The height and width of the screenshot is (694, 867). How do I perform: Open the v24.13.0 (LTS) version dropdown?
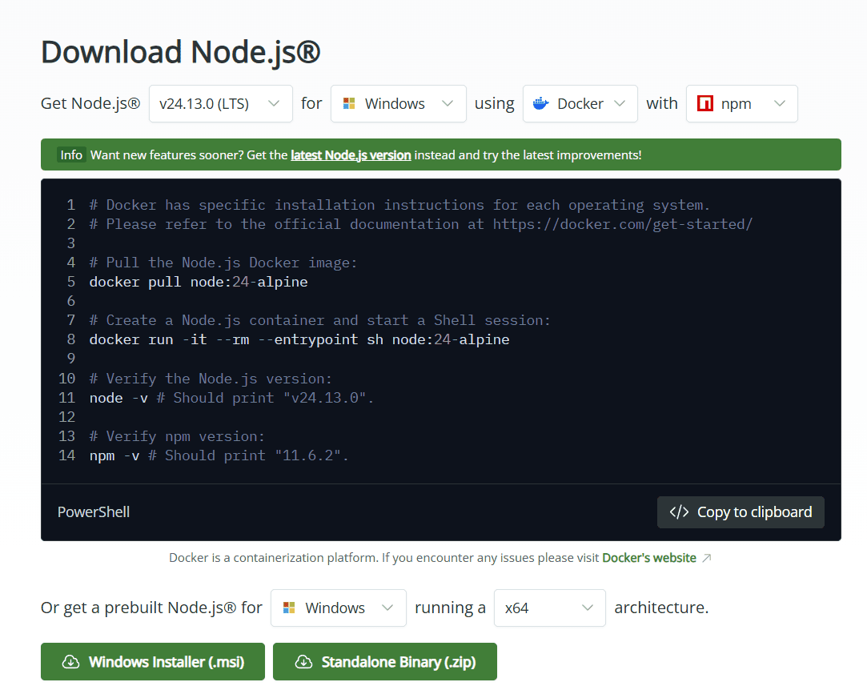[220, 103]
